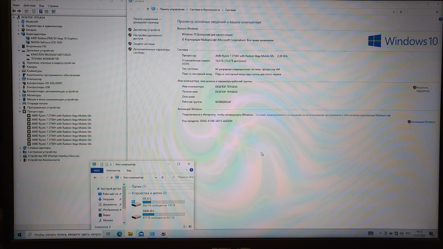Select the Bluetooth device category icon
Viewport: 443px width, 249px height.
point(23,21)
